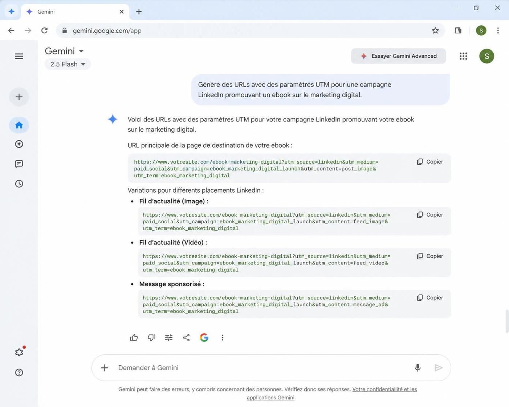Click the send message arrow
This screenshot has width=509, height=407.
point(439,368)
